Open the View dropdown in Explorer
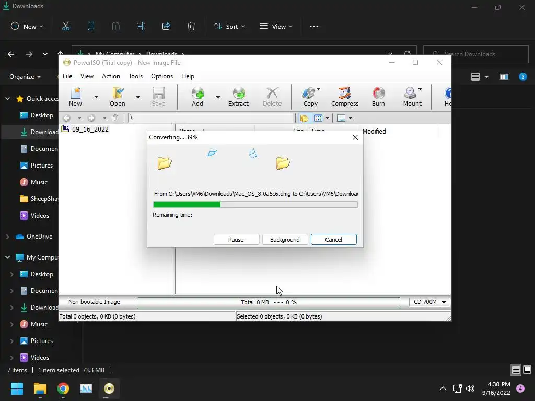Viewport: 535px width, 401px height. coord(276,26)
